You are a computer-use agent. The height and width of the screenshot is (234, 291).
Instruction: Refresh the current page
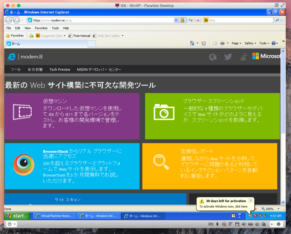[x=191, y=20]
